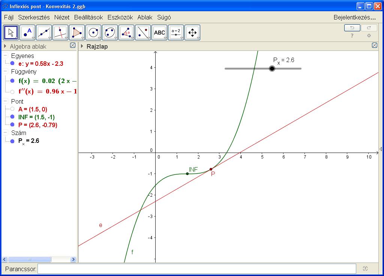The width and height of the screenshot is (384, 276).
Task: Click the Px slider track left end
Action: click(226, 69)
